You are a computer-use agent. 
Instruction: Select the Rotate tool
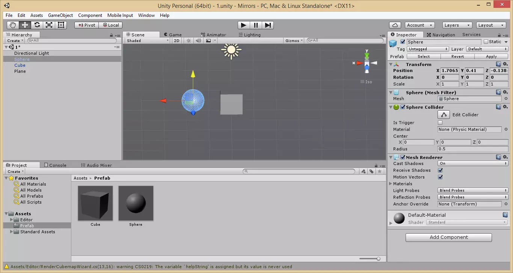(37, 25)
